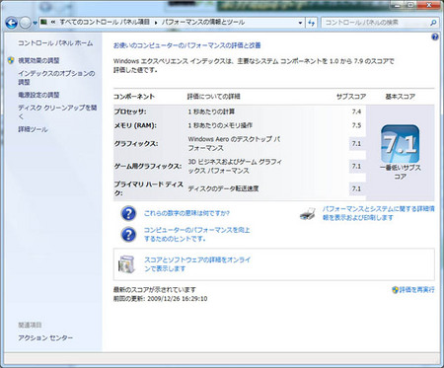This screenshot has width=444, height=368.
Task: Open 電源設定の調整 link
Action: click(x=38, y=95)
